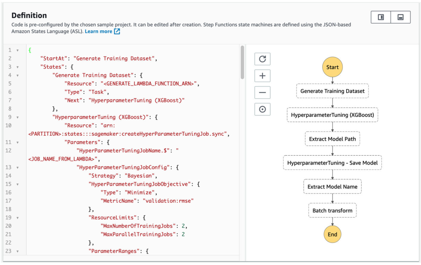Collapse ResourceLimits section at line 19
This screenshot has width=421, height=265.
[x=18, y=218]
